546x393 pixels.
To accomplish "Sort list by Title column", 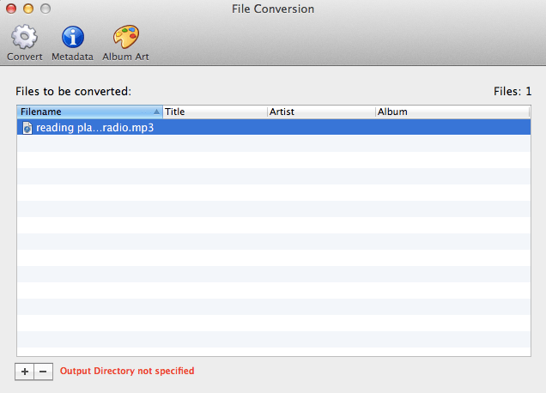I will pos(215,112).
